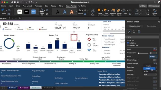161x90 pixels.
Task: Select Size & Properties icon in Format Shape
Action: coord(139,32)
